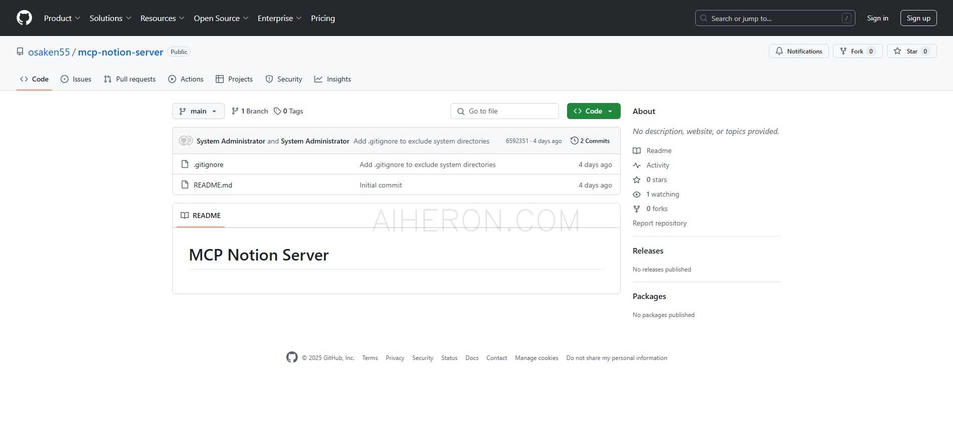
Task: Click the Sign in link
Action: click(877, 18)
